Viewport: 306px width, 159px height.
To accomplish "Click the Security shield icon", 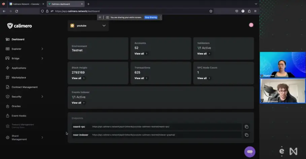I will pos(7,96).
